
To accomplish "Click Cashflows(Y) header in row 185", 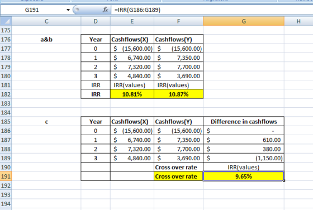I will pyautogui.click(x=179, y=122).
